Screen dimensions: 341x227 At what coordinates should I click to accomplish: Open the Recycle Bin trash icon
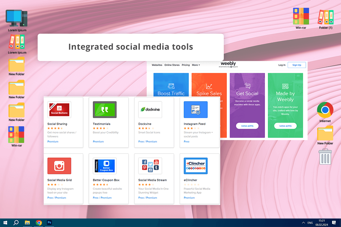click(325, 157)
